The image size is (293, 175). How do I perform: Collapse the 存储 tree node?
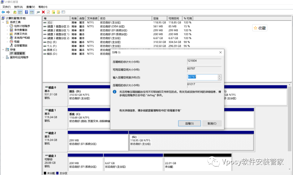click(3, 49)
